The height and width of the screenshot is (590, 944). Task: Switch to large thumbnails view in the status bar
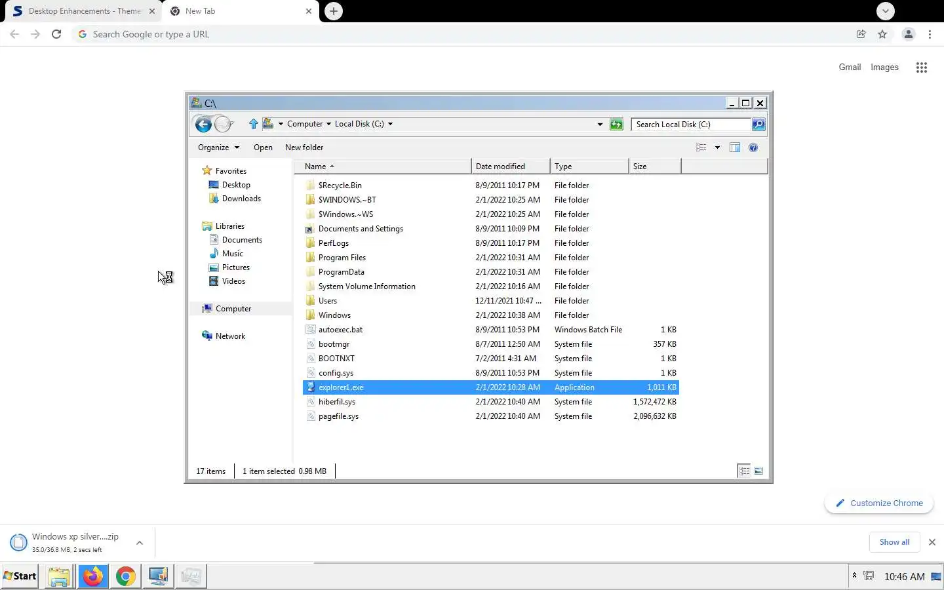758,471
